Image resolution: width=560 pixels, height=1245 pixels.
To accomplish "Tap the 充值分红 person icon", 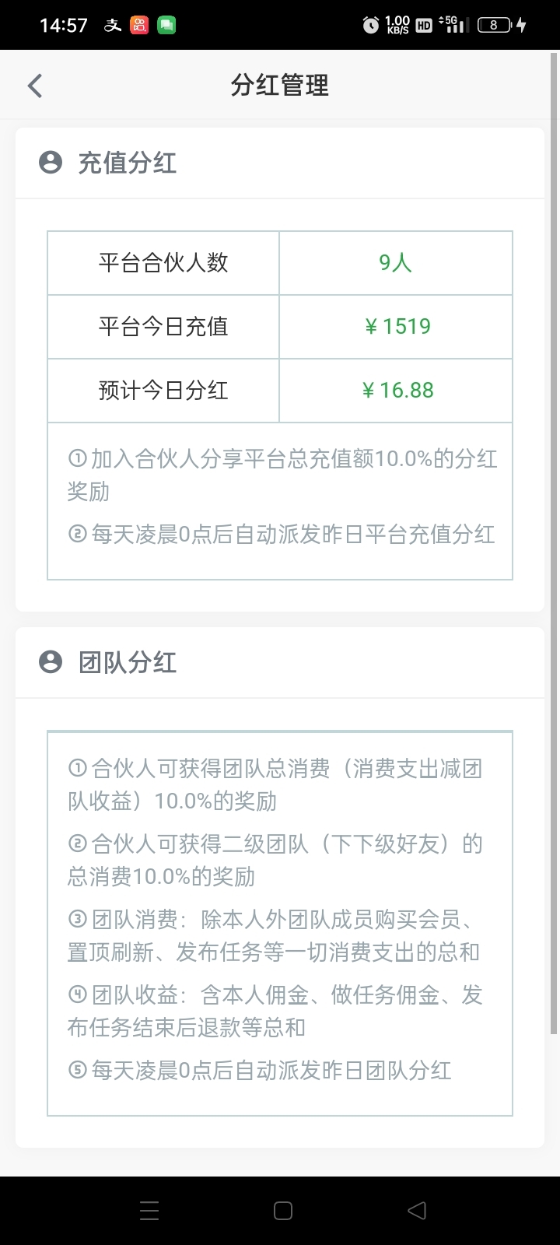I will [x=51, y=163].
